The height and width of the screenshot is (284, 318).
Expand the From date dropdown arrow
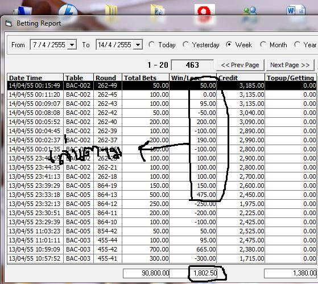click(x=72, y=45)
